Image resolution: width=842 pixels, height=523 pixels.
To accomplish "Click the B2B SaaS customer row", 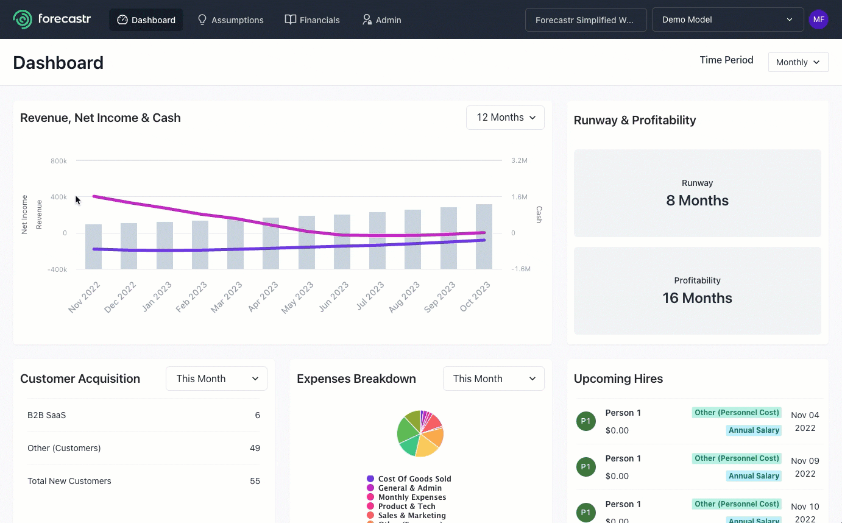I will point(144,415).
